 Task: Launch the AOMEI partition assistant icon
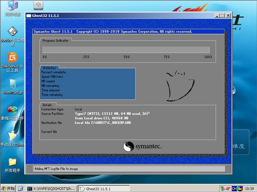(x=12, y=113)
